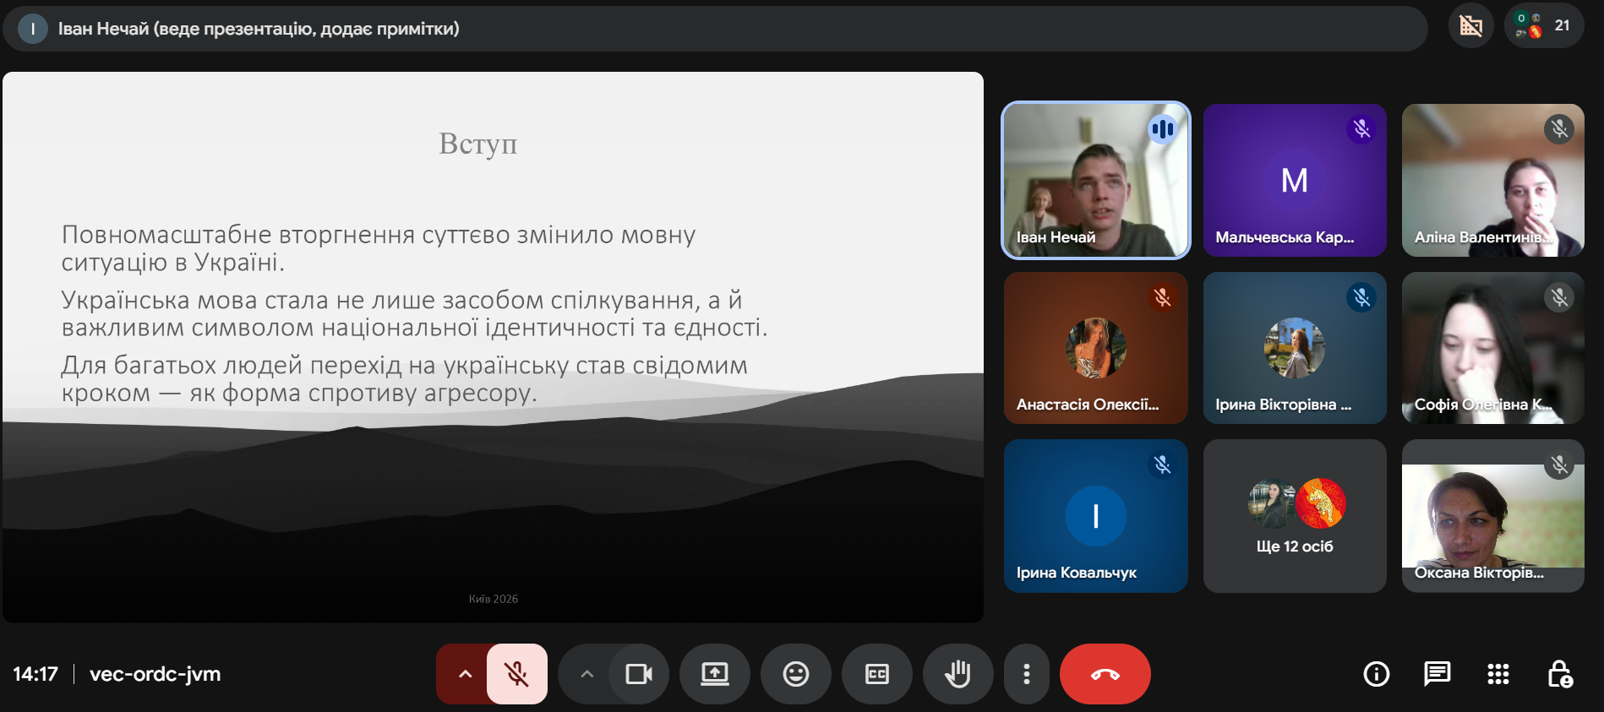Open the emoji reactions picker
1604x712 pixels.
point(795,674)
